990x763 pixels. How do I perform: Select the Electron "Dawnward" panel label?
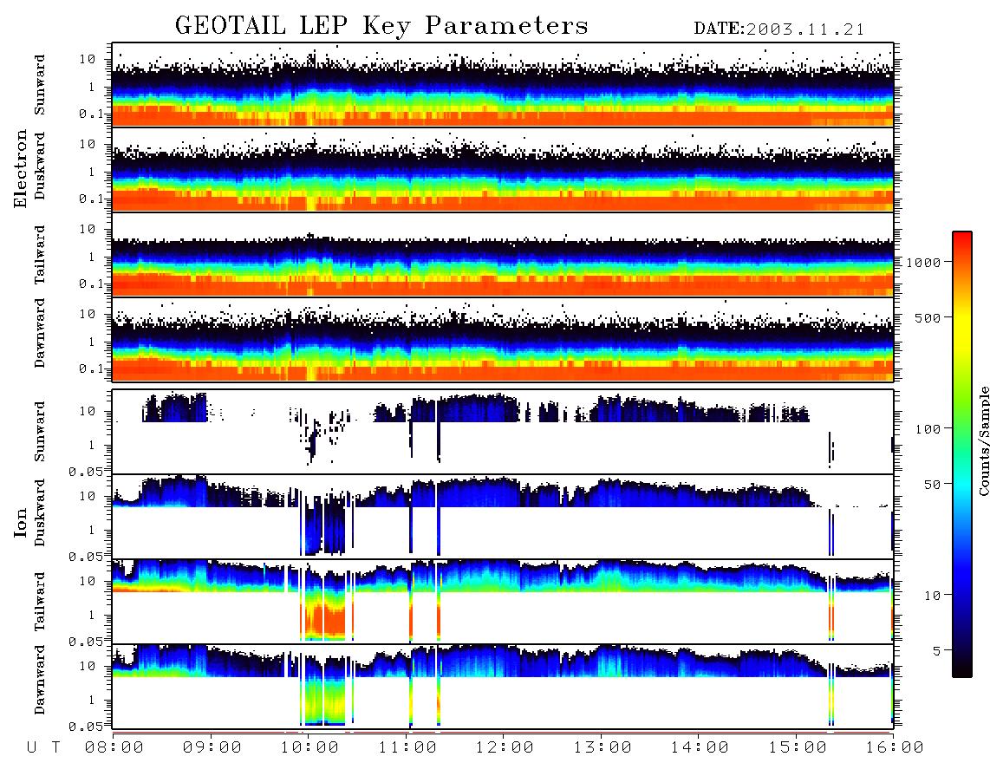click(x=40, y=333)
